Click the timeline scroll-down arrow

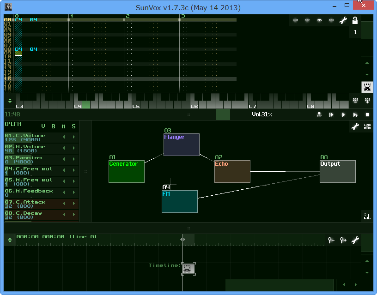click(x=367, y=273)
